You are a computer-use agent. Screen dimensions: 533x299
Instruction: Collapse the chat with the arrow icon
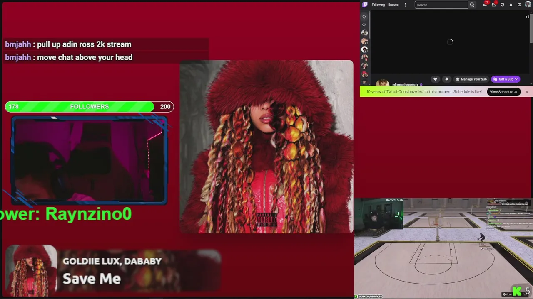coord(527,17)
